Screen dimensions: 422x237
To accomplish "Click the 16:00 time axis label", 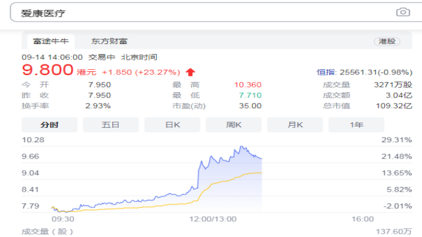I will click(363, 219).
